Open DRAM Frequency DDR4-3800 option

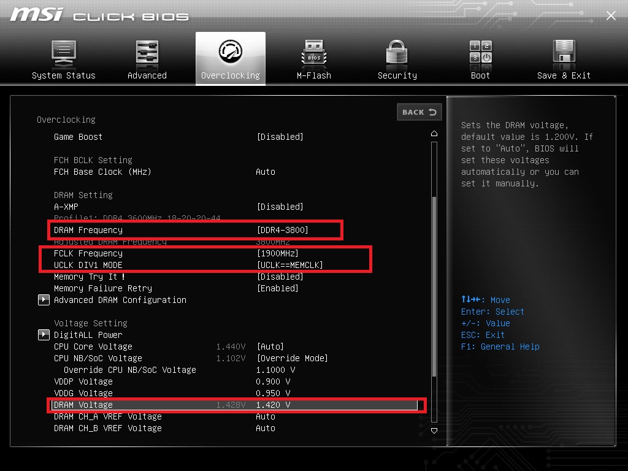(x=283, y=230)
